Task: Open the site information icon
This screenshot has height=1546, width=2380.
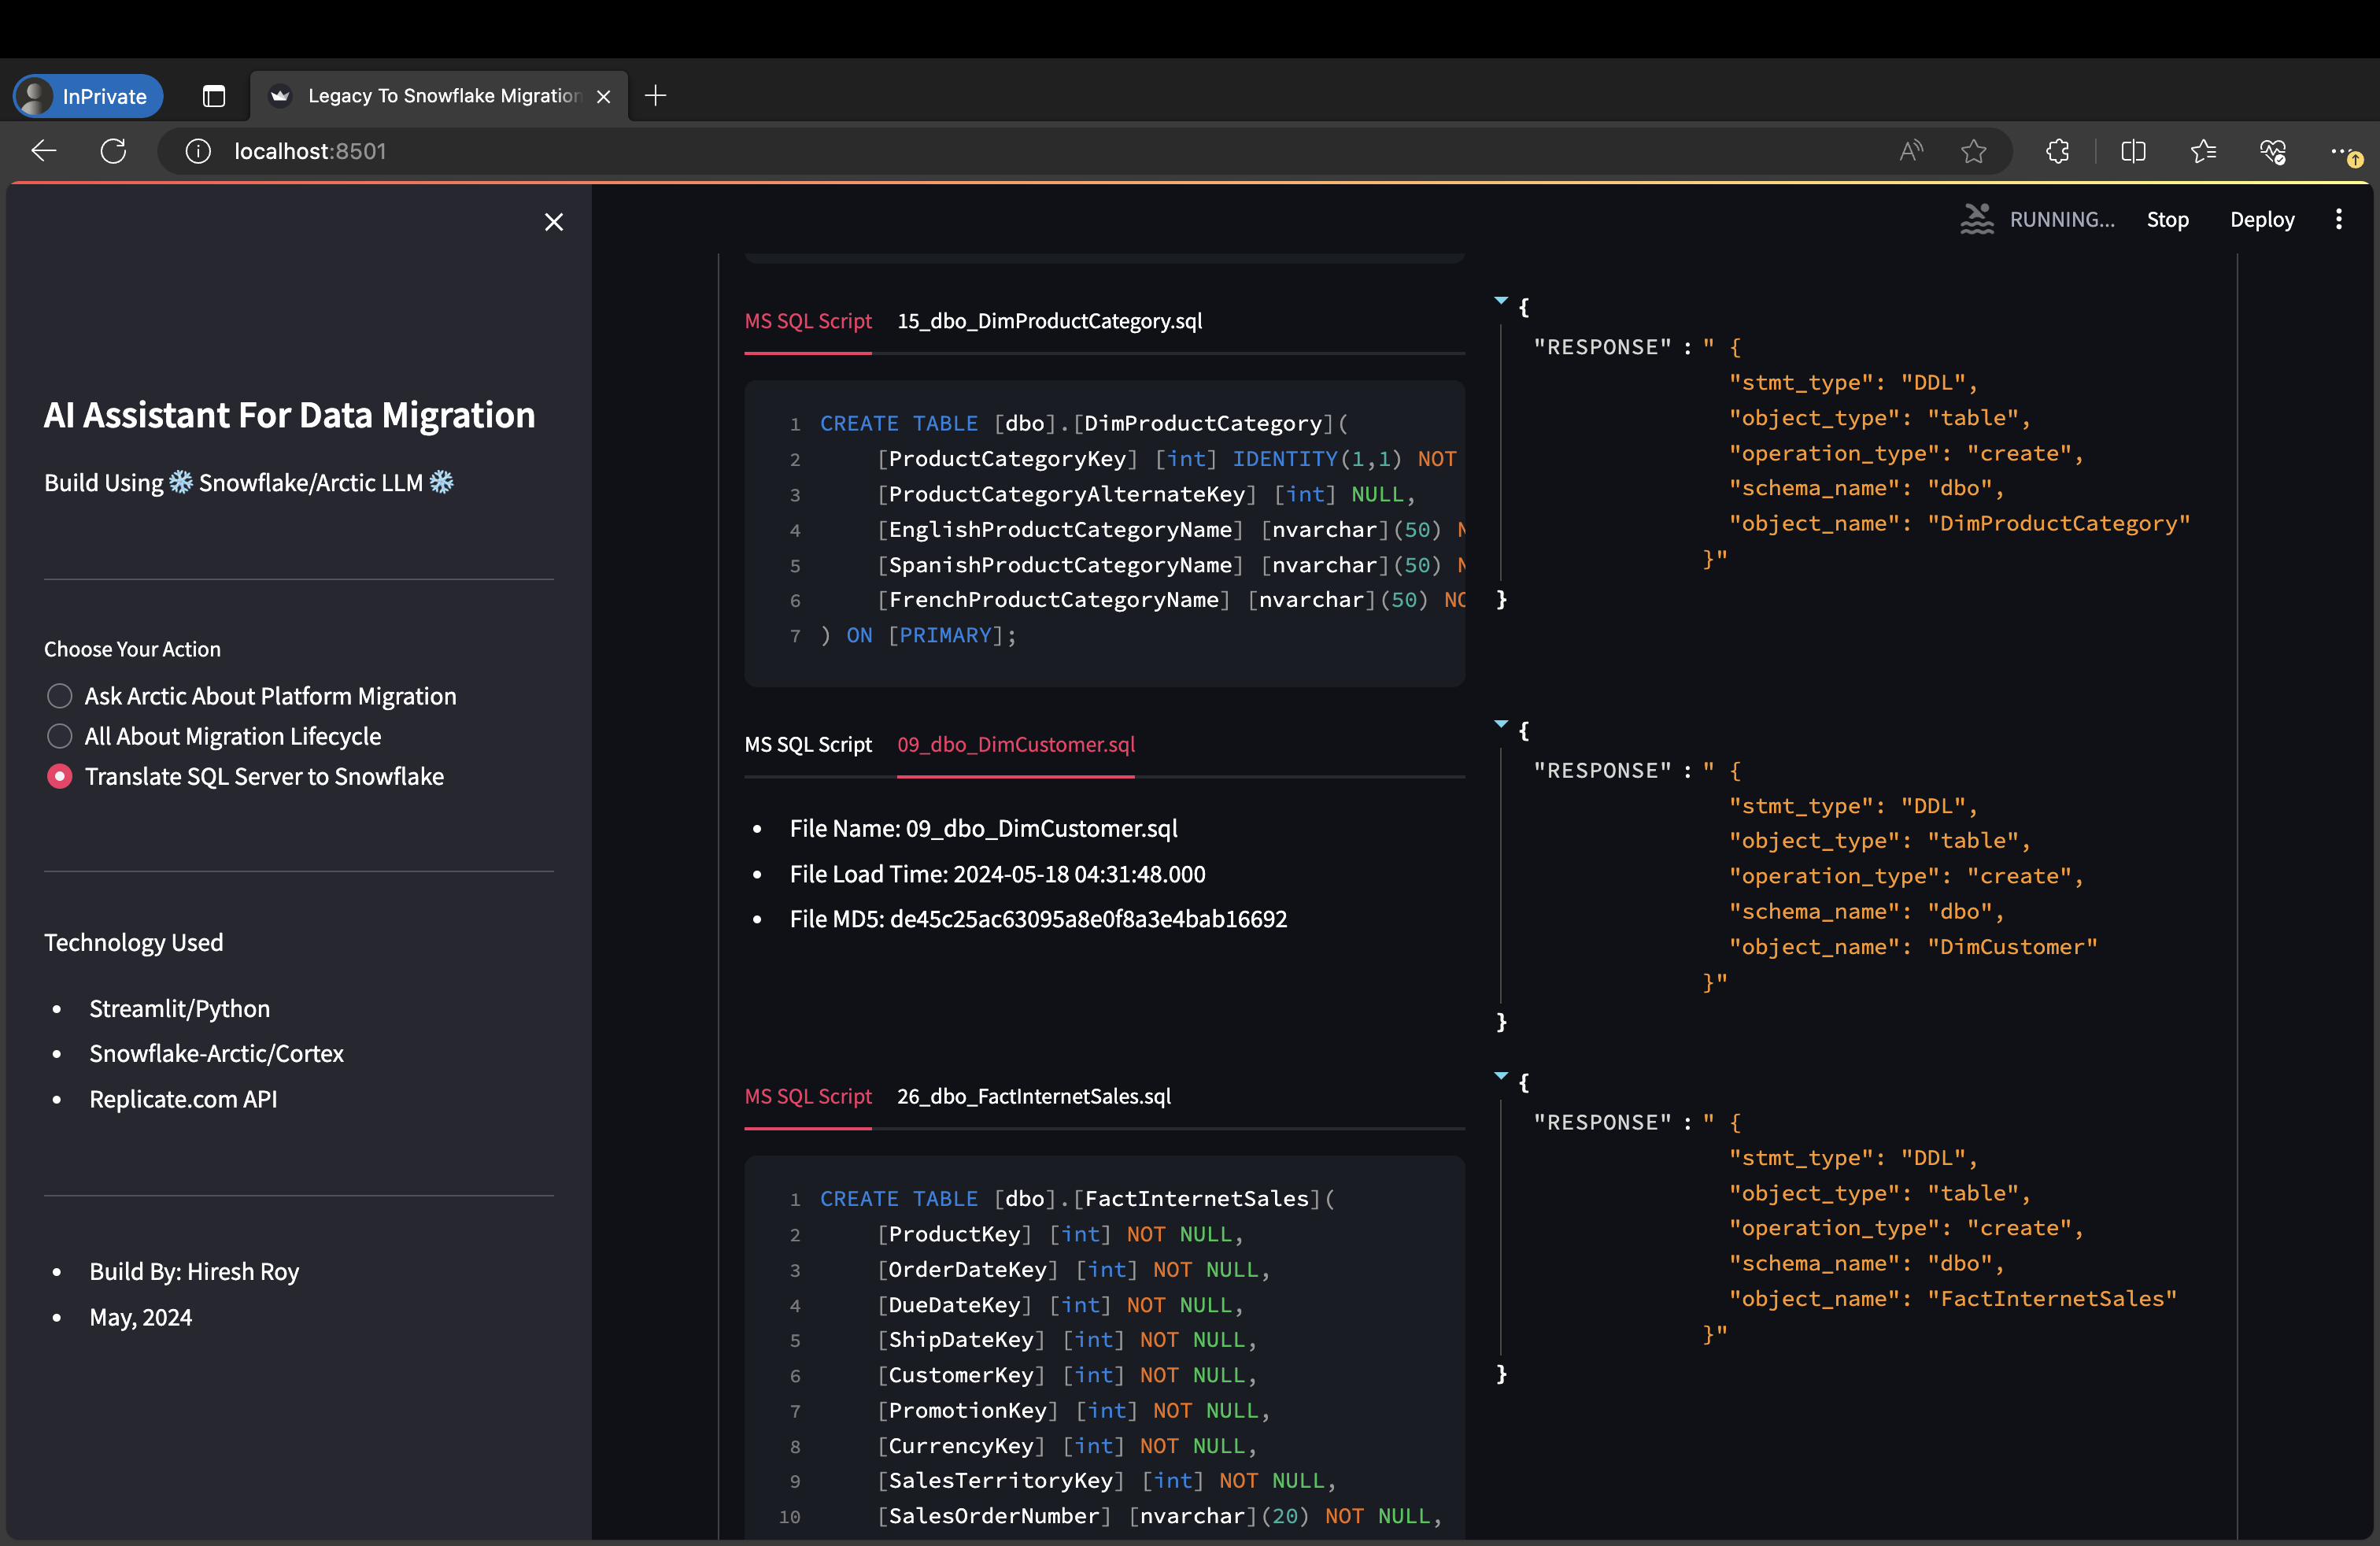Action: (x=198, y=151)
